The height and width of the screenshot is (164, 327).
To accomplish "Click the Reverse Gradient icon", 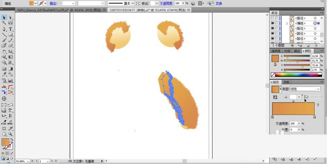I will pyautogui.click(x=275, y=97).
